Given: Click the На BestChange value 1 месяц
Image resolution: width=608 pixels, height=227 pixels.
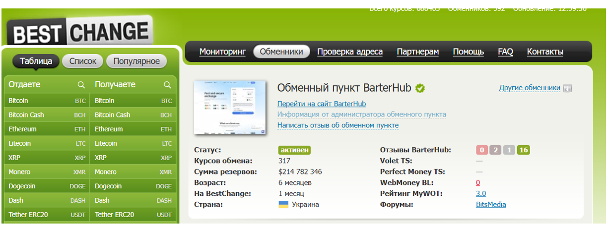Looking at the screenshot, I should (291, 194).
